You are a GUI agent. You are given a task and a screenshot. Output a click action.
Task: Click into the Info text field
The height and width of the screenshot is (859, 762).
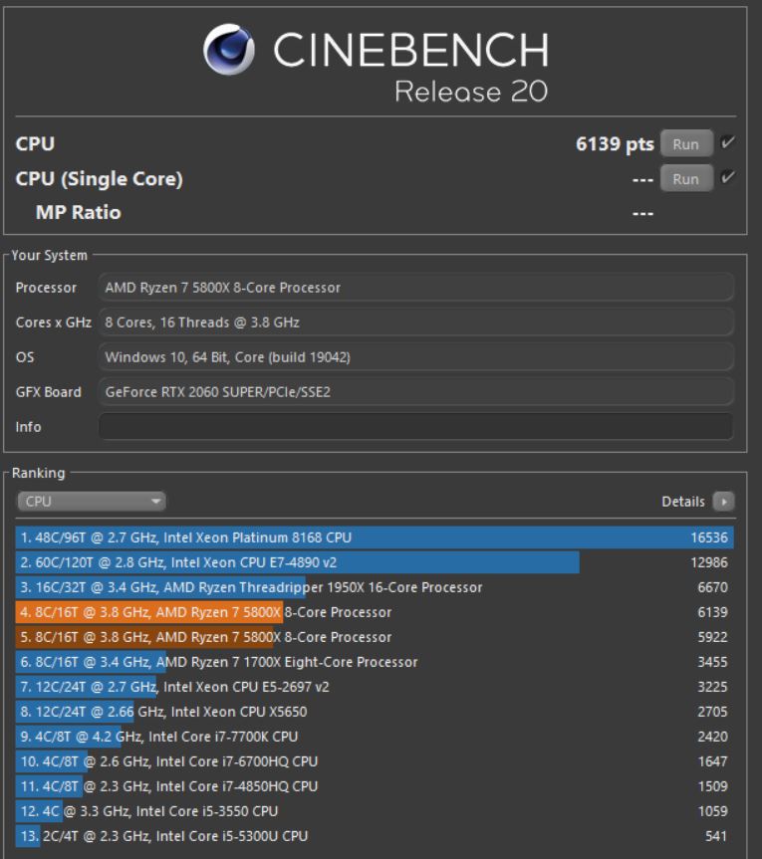tap(415, 427)
